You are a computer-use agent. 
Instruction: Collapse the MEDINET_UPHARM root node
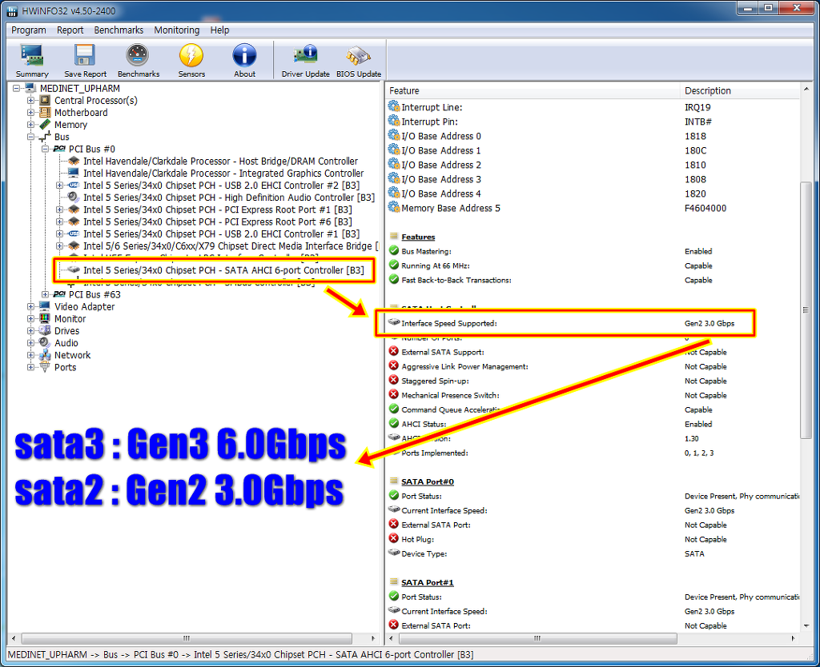pos(16,88)
